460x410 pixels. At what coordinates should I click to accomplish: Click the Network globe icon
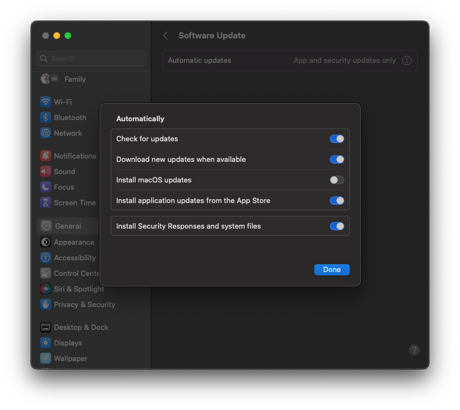pyautogui.click(x=46, y=133)
